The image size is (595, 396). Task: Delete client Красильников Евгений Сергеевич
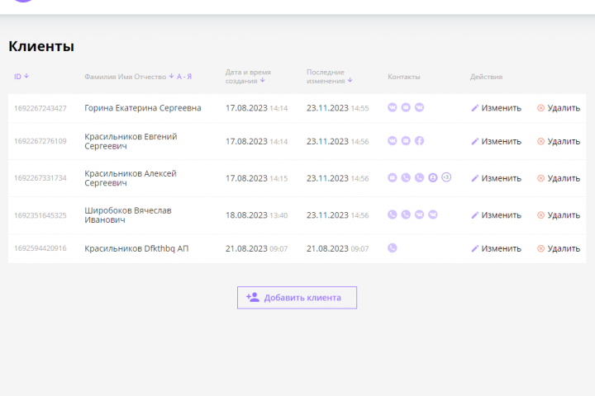(x=559, y=141)
